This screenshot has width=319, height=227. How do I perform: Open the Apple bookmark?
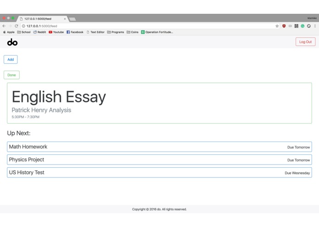(x=9, y=32)
